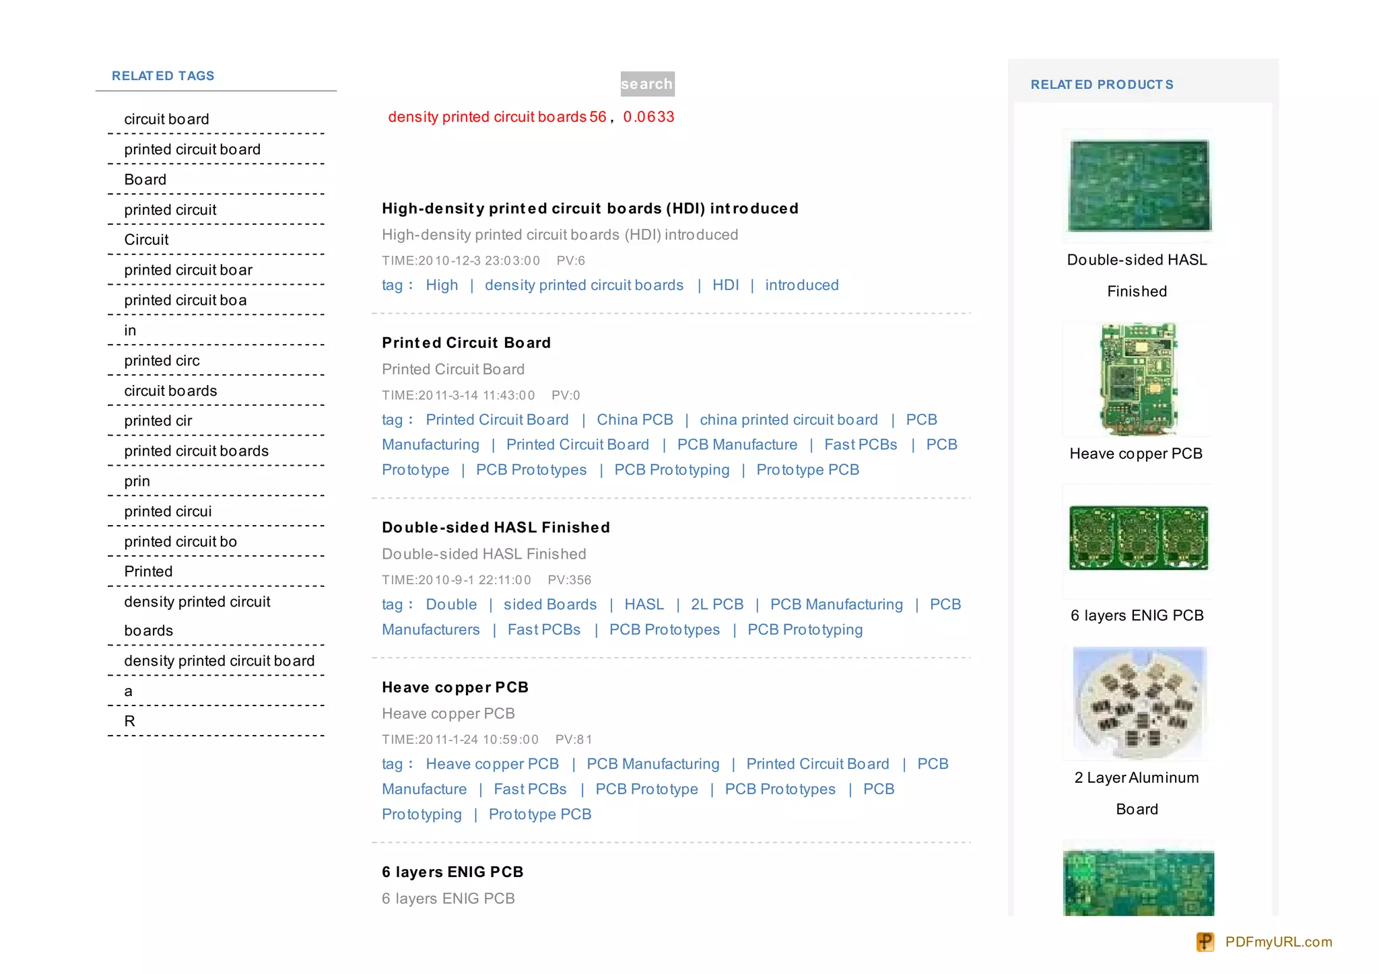This screenshot has height=974, width=1379.
Task: Open 6 layers ENIG PCB thumbnail
Action: click(x=1138, y=538)
